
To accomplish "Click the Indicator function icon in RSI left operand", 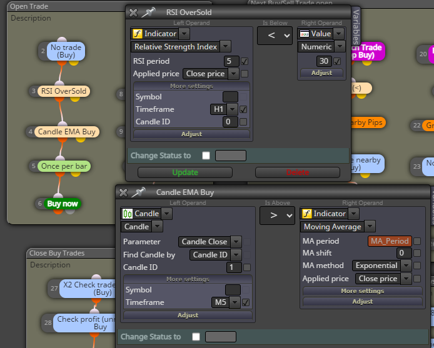I will 138,34.
